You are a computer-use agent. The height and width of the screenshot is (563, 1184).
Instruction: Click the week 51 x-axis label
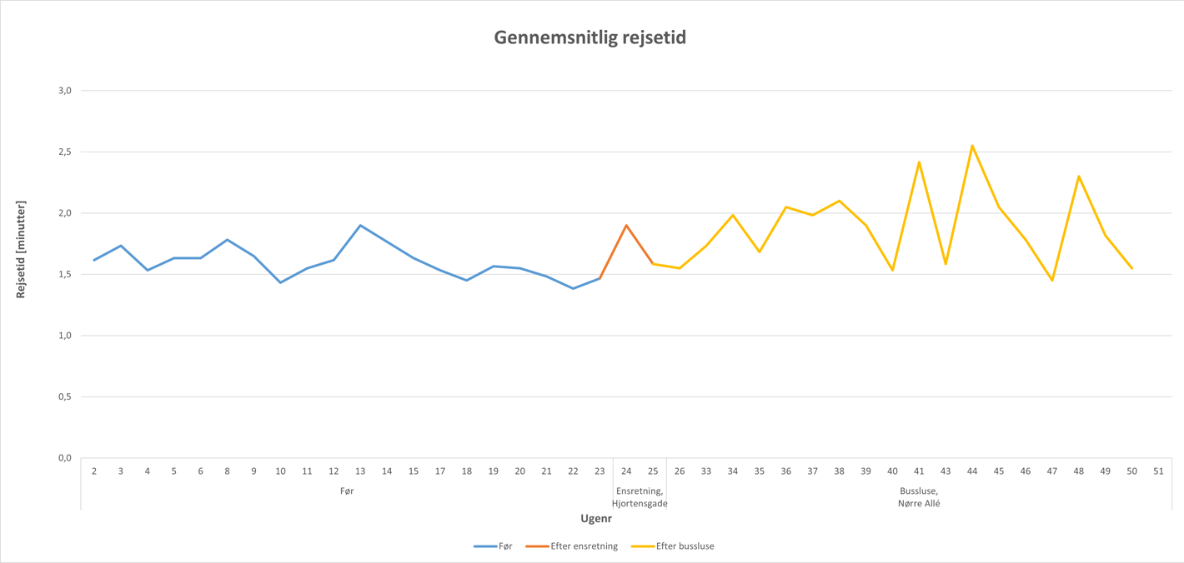tap(1158, 471)
